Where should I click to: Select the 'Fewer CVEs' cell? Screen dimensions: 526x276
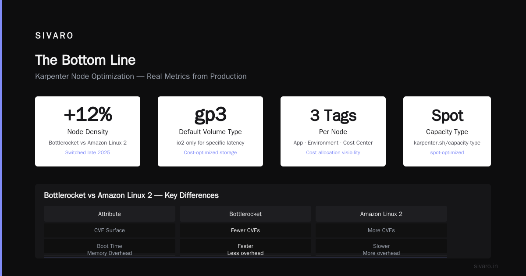[245, 230]
